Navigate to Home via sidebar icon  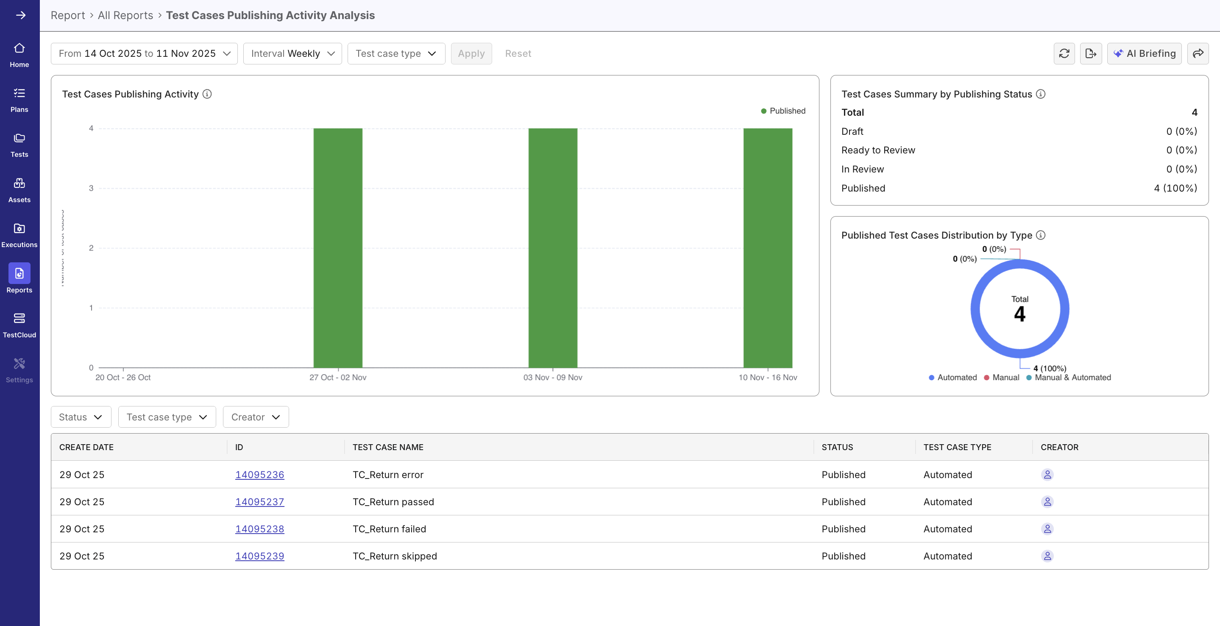pos(19,54)
